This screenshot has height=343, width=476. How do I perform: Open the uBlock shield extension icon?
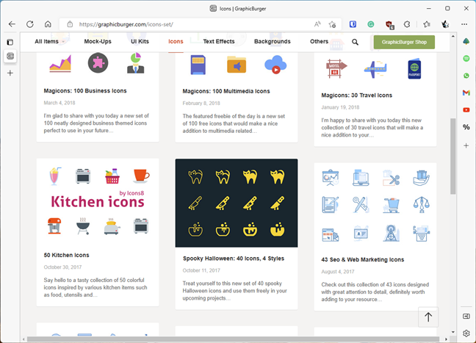(389, 24)
